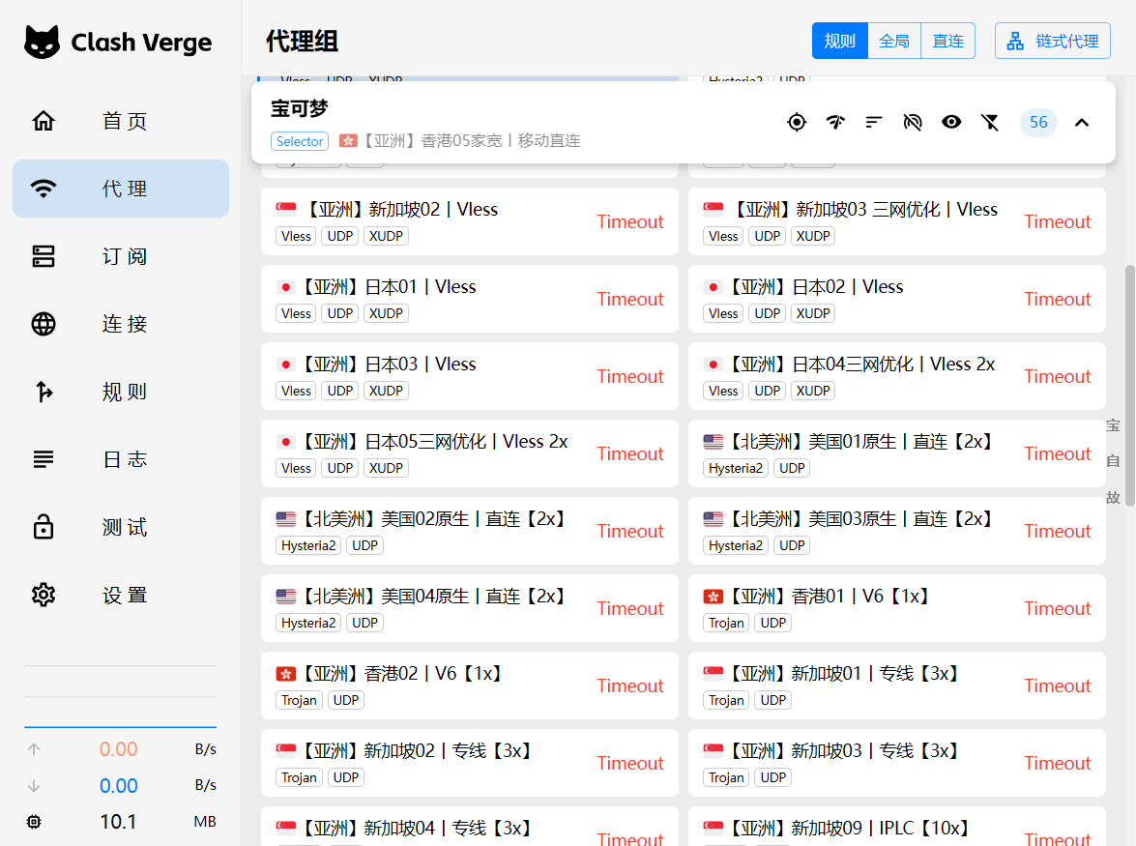Retest Timeout of 日本01 | Vless
This screenshot has height=846, width=1136.
coord(630,299)
